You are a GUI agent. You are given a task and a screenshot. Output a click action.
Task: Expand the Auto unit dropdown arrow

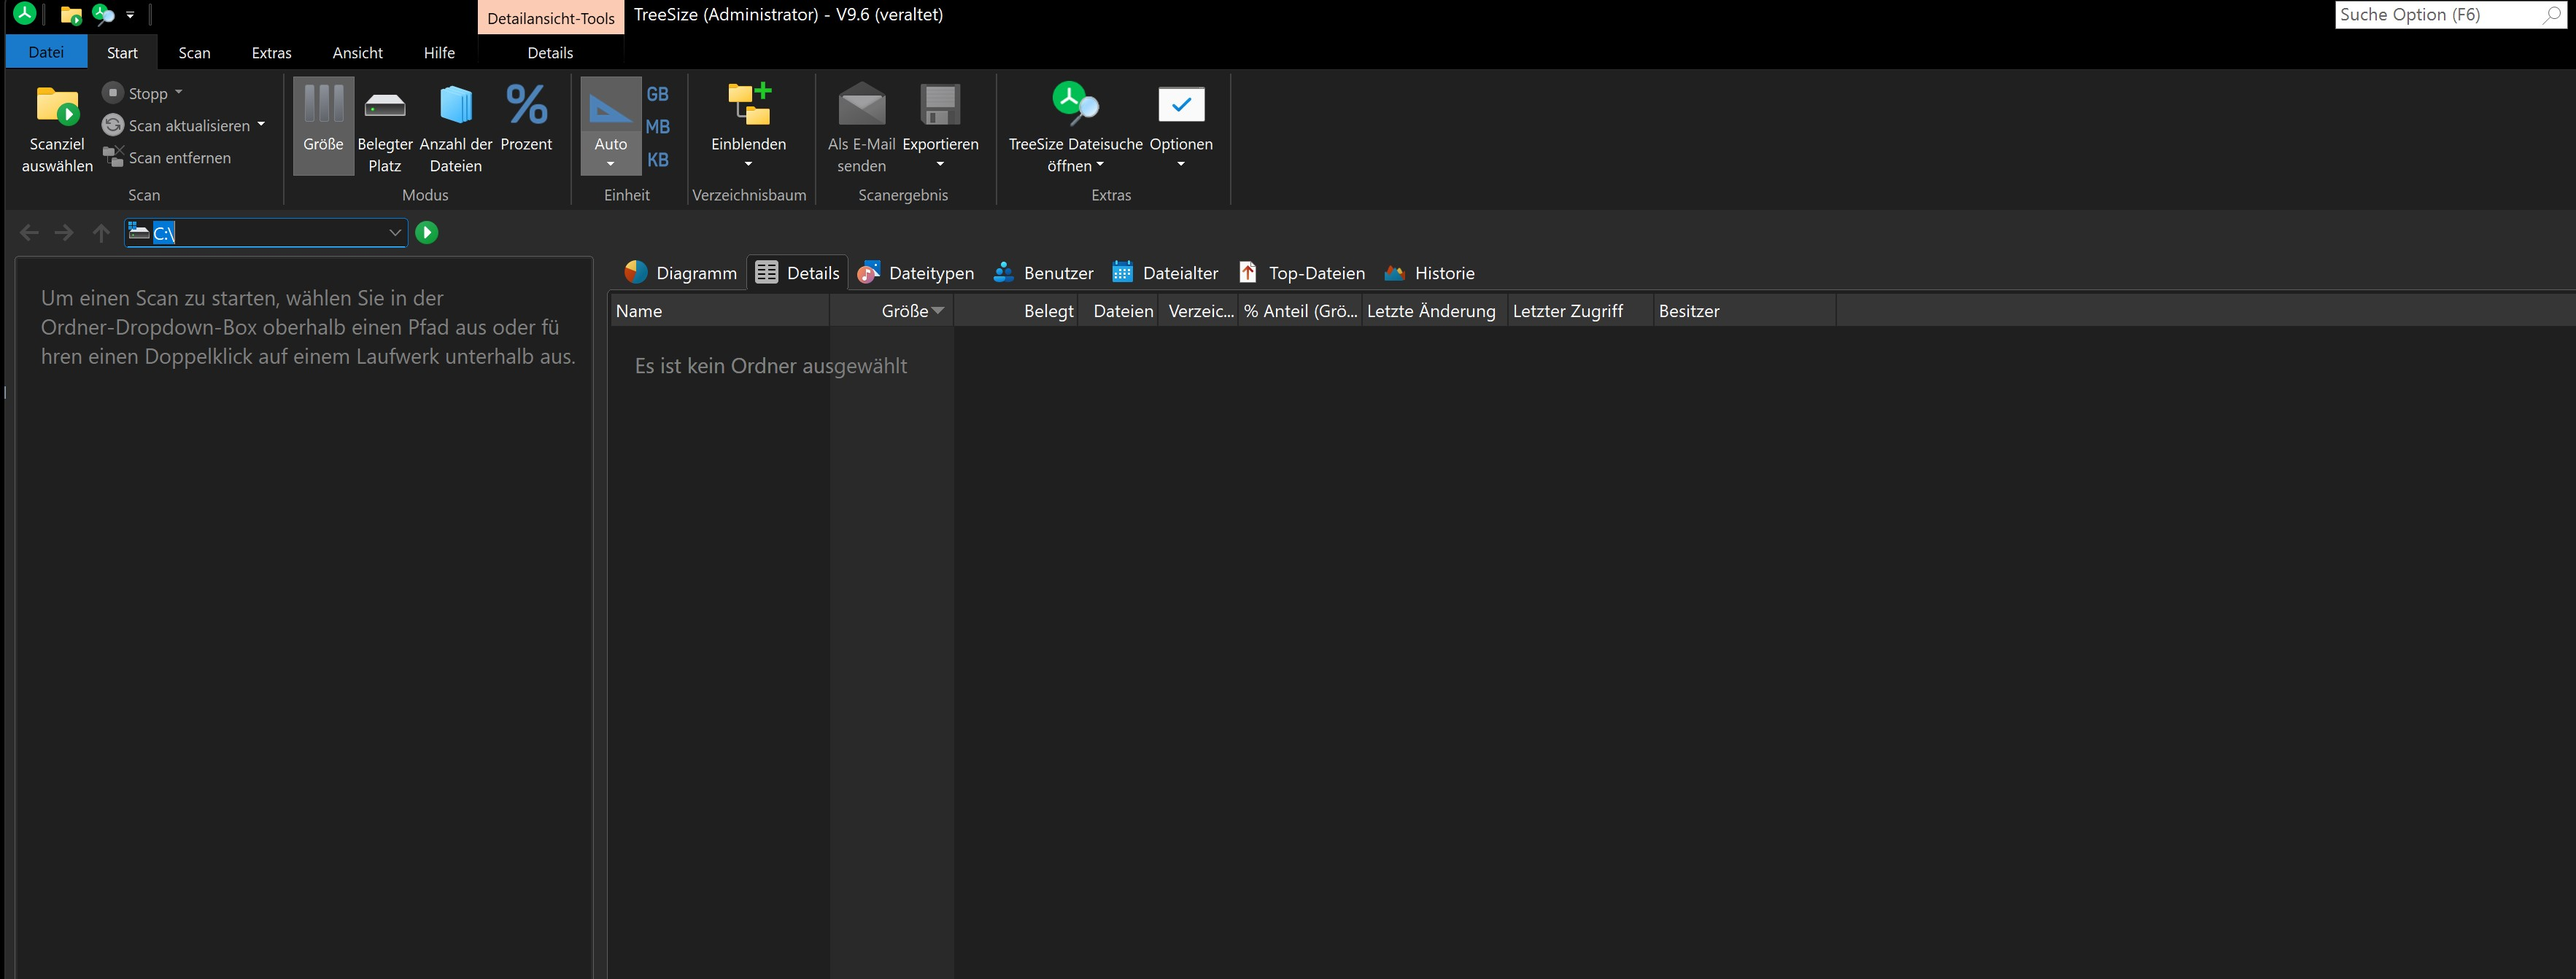[x=610, y=165]
